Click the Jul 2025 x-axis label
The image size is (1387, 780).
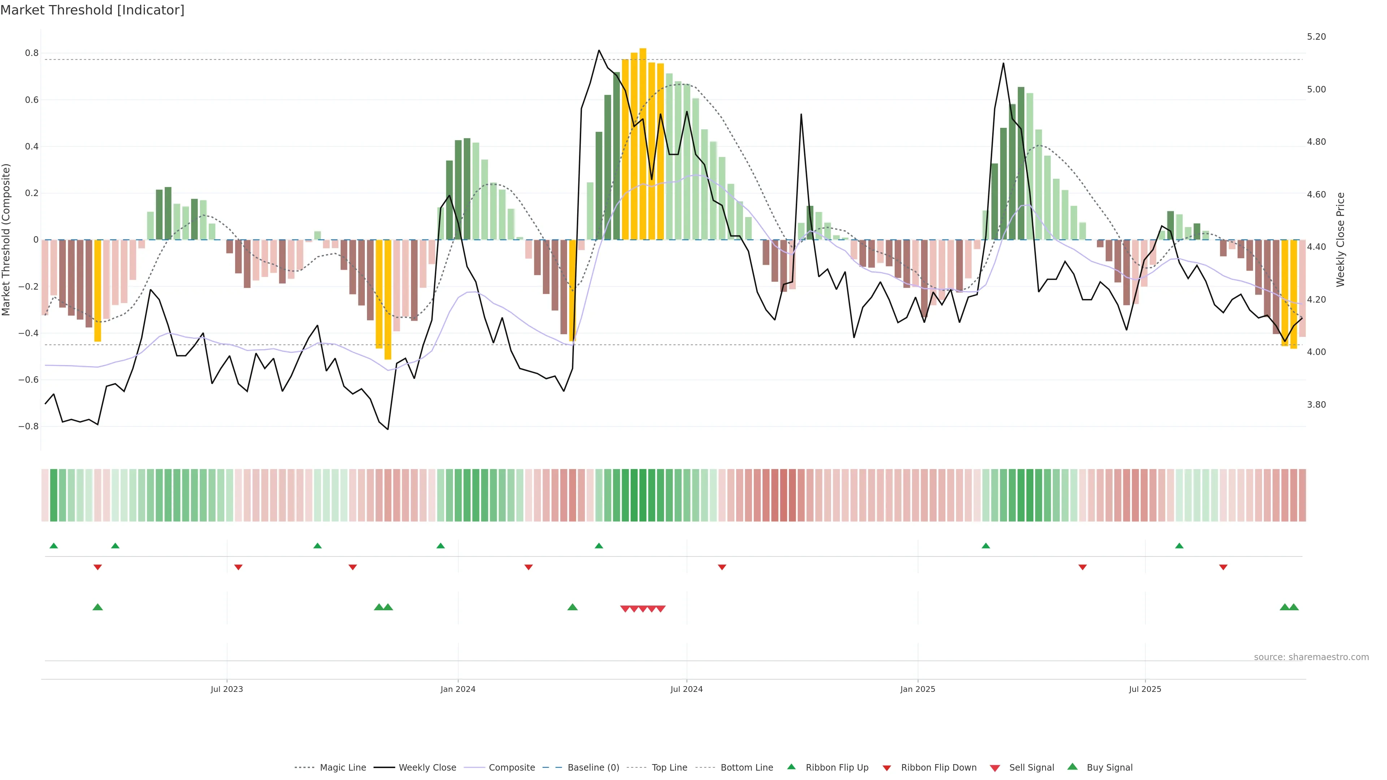(1145, 689)
